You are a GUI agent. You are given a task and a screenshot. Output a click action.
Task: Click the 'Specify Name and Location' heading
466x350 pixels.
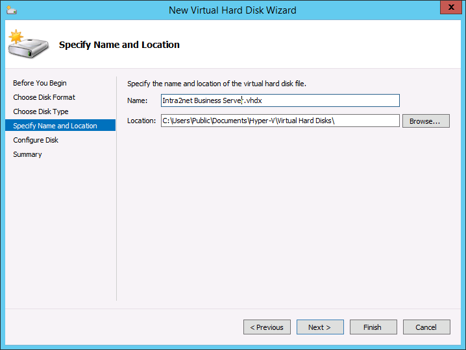pos(119,45)
